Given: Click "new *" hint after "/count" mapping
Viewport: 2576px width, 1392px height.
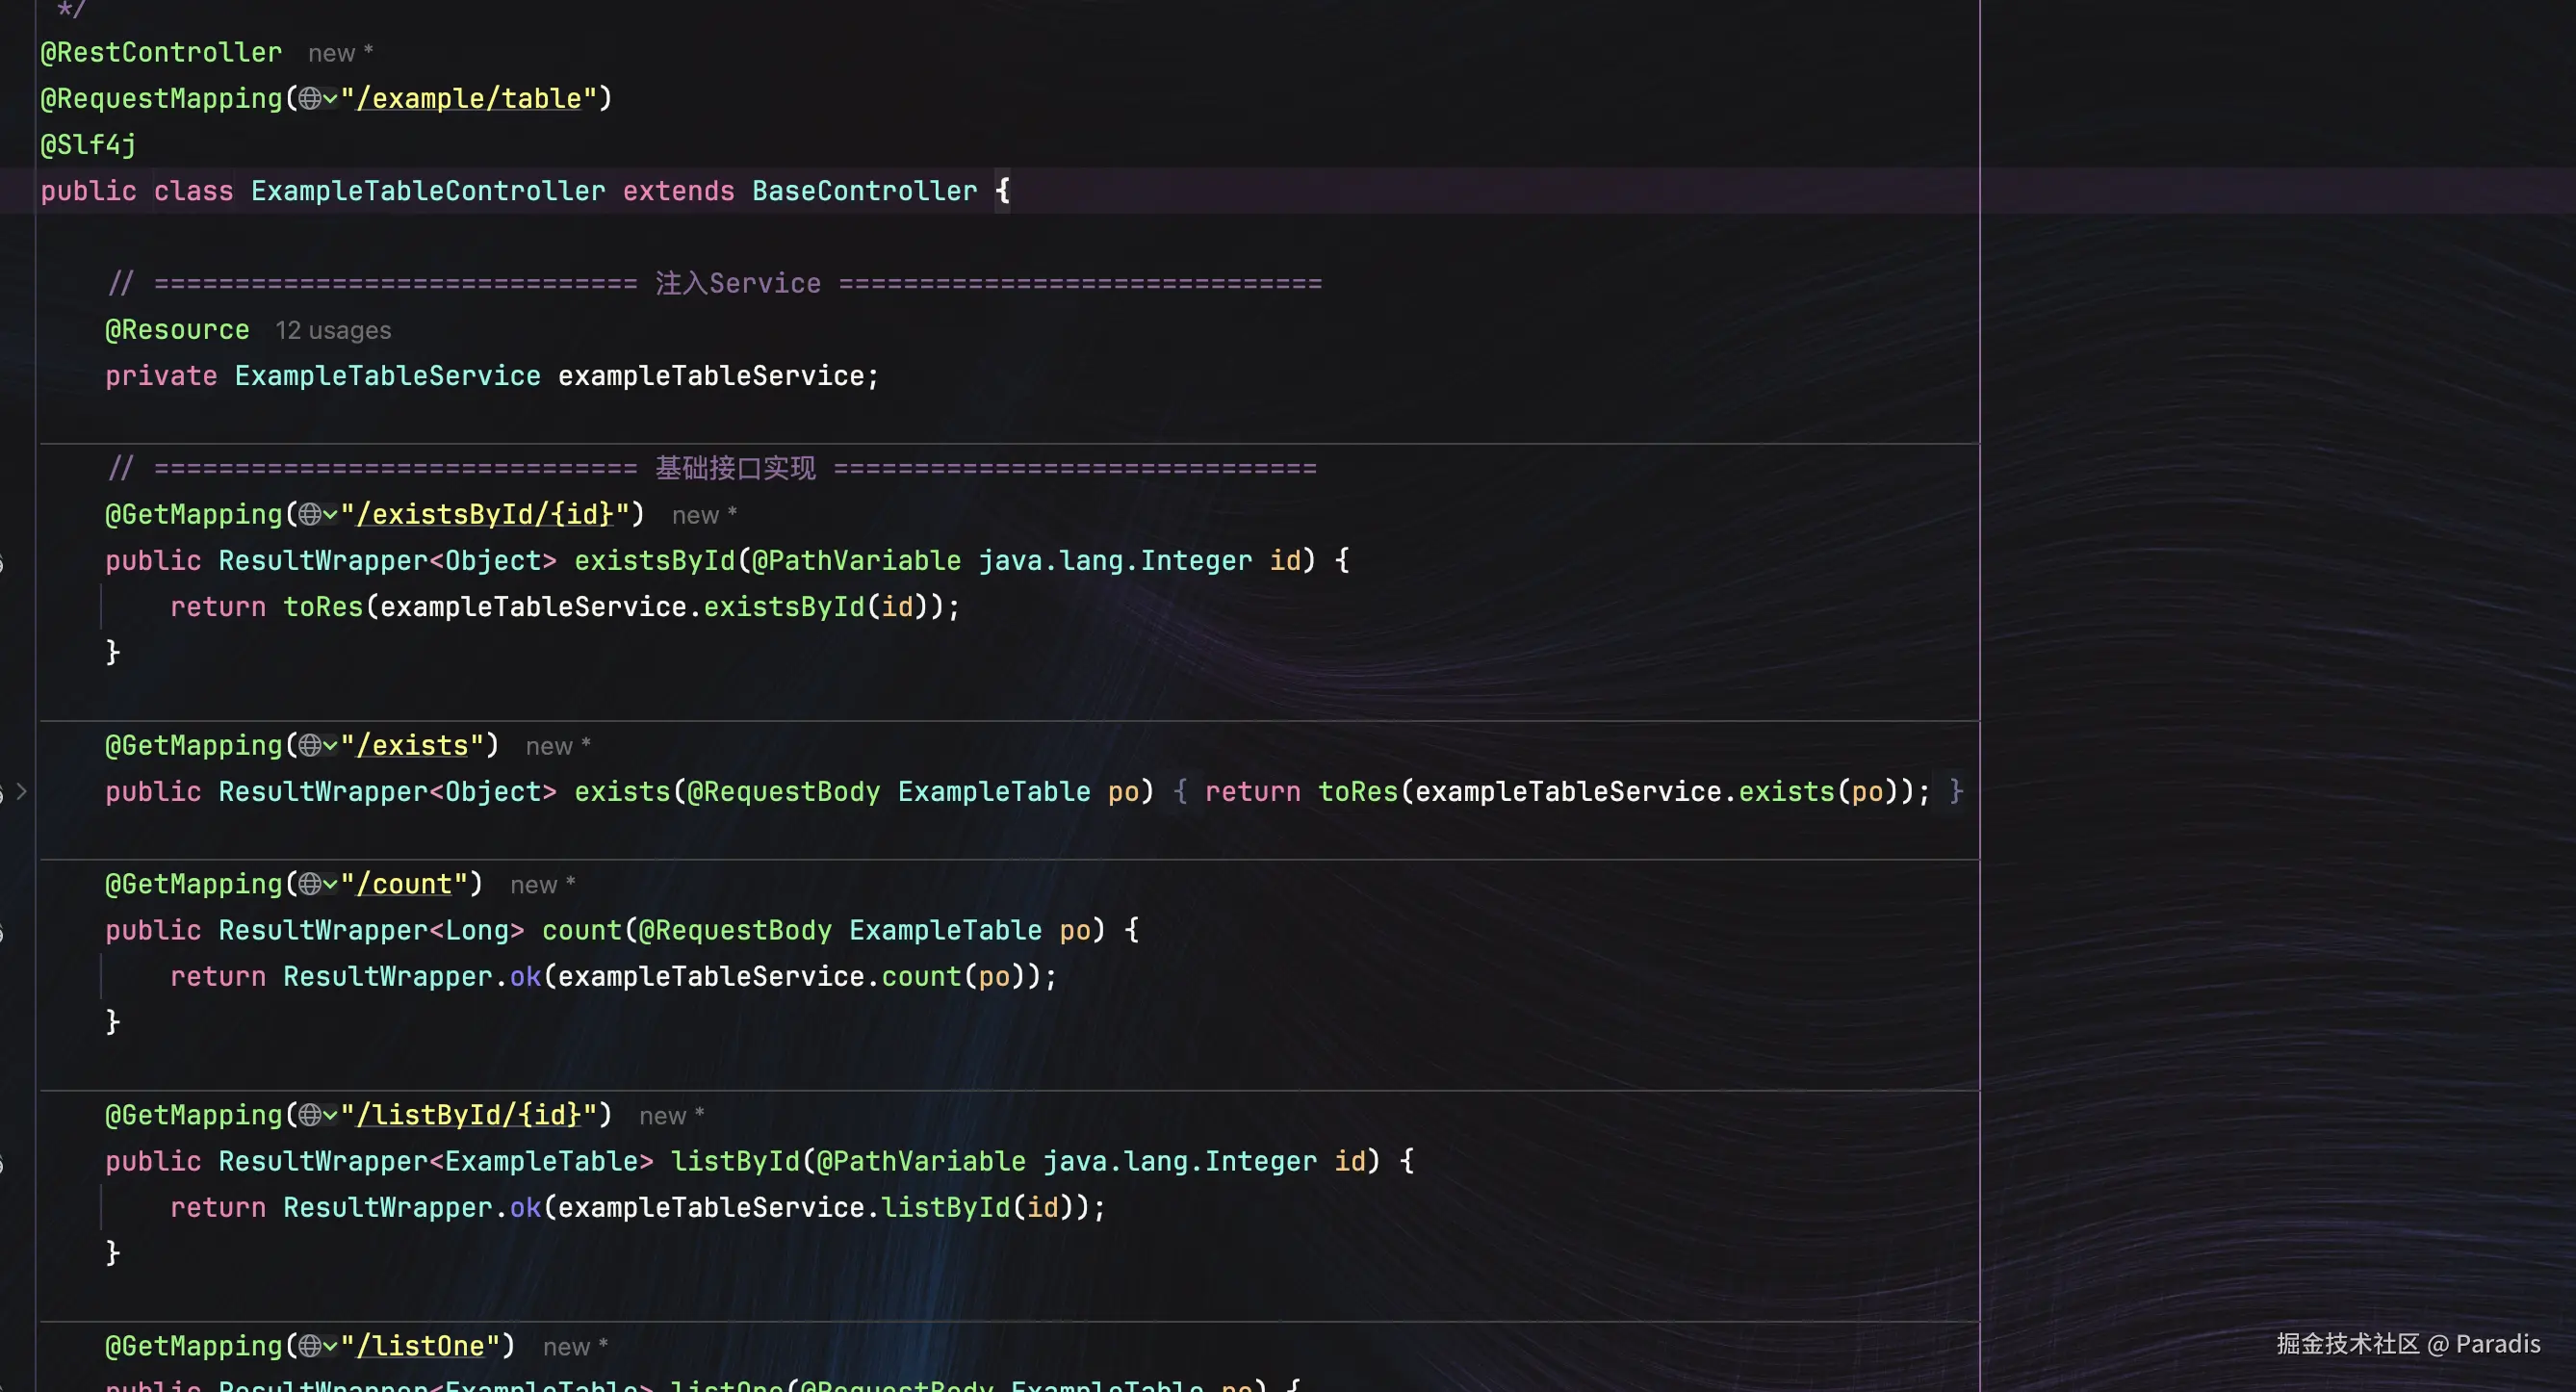Looking at the screenshot, I should (542, 885).
